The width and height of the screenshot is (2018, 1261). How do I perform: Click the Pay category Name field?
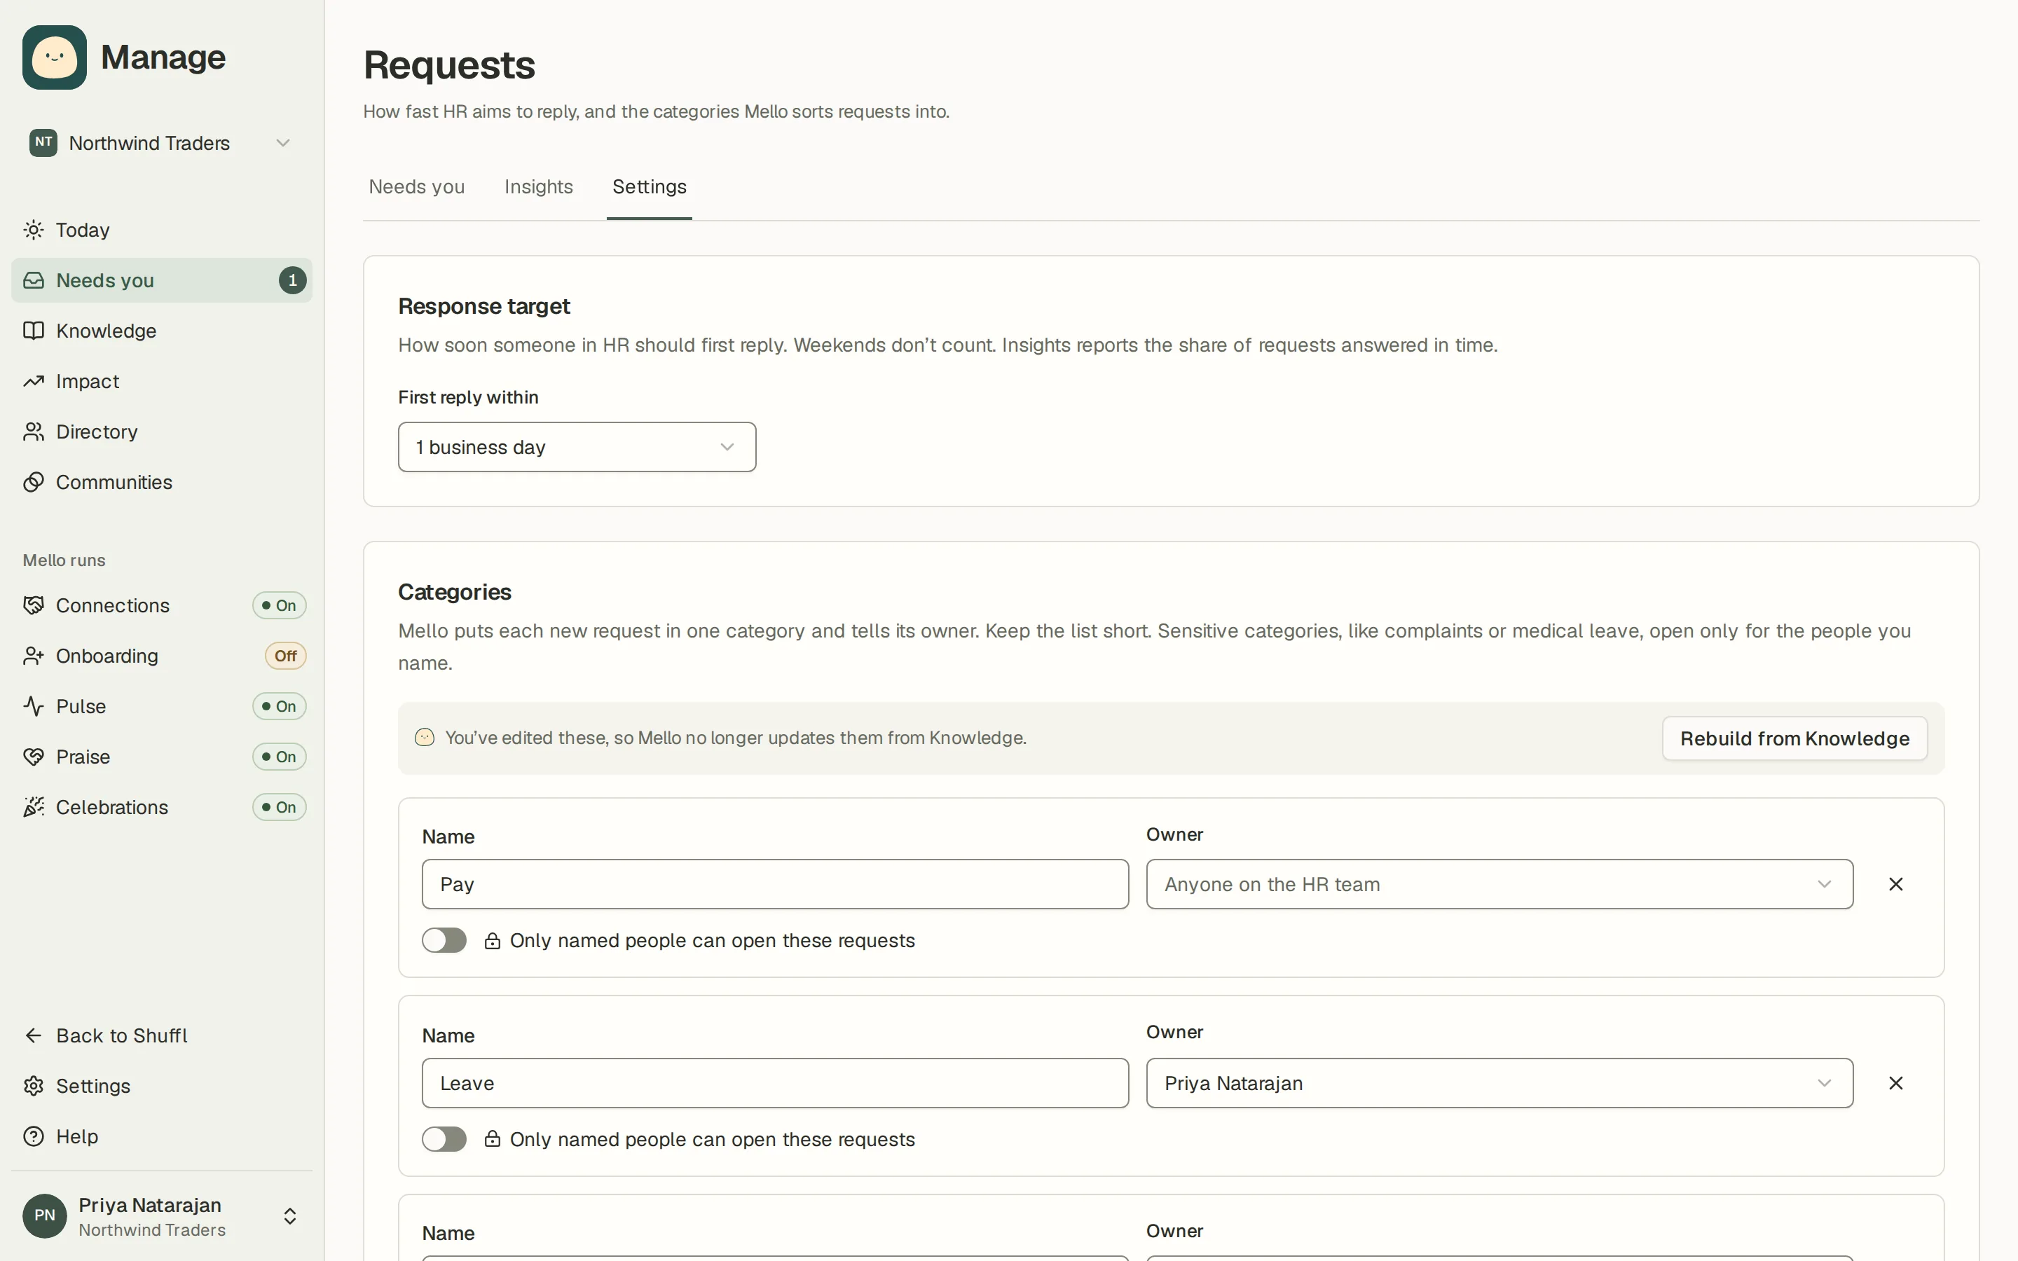click(x=776, y=884)
